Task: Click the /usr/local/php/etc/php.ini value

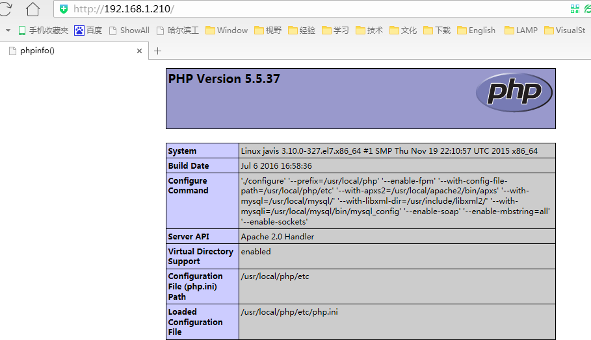Action: (289, 312)
